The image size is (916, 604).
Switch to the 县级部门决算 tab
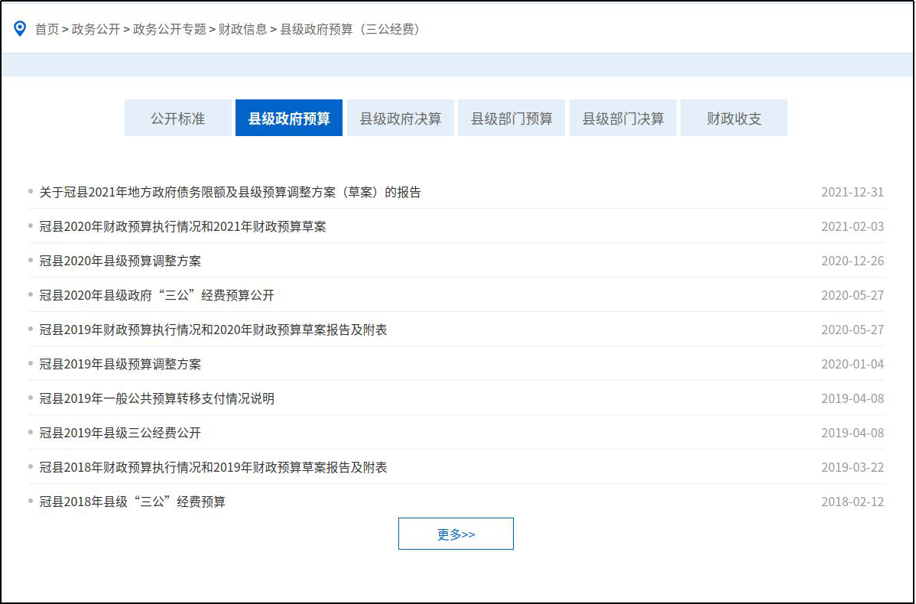click(x=622, y=118)
